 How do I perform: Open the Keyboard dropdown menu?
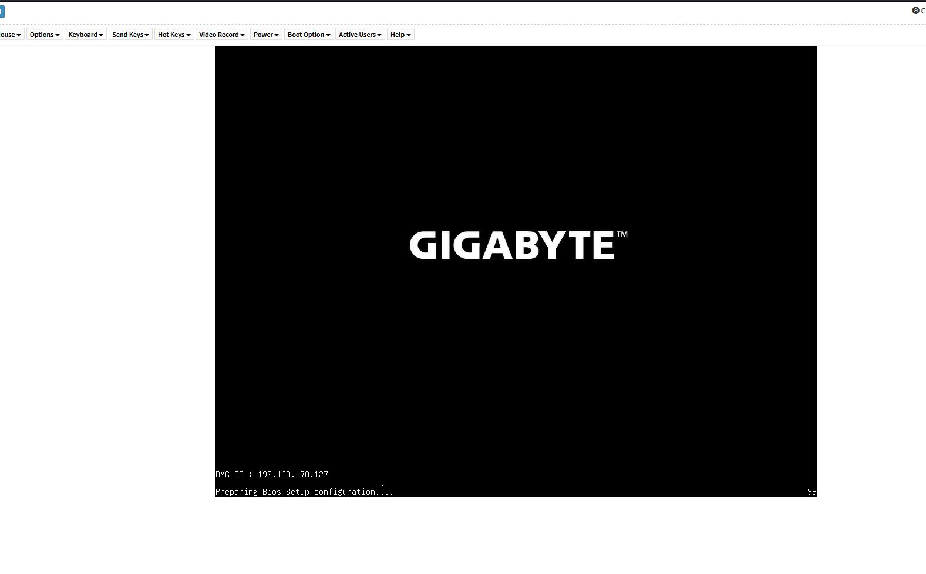pos(86,35)
